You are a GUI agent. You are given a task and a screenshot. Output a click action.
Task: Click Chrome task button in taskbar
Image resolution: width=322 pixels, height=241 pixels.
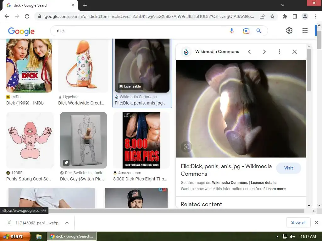(72, 237)
